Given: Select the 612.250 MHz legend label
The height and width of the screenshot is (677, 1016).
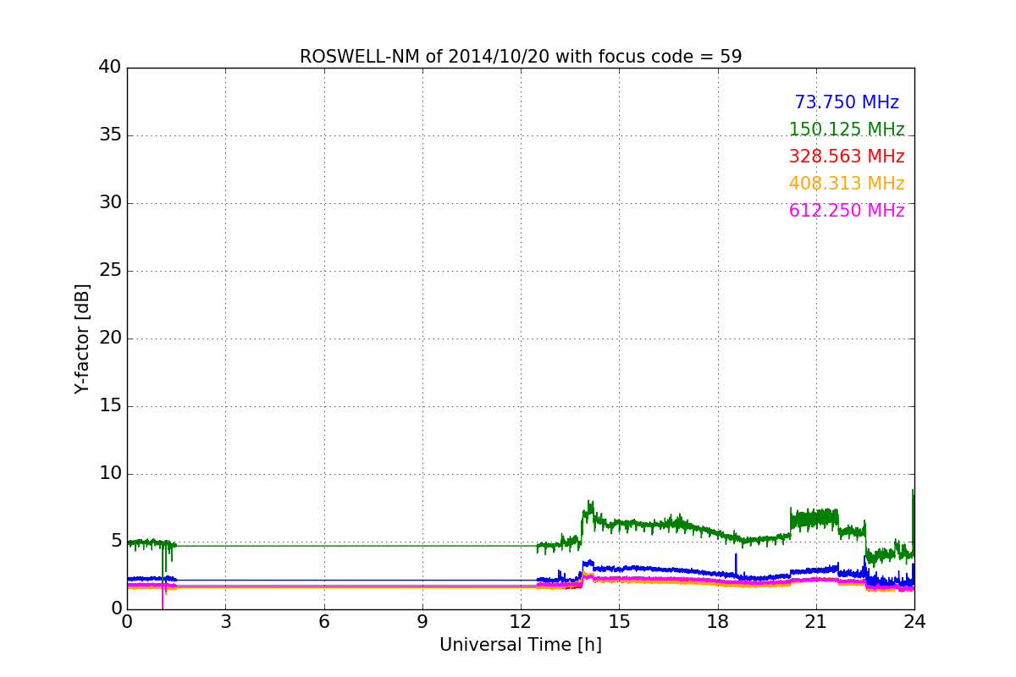Looking at the screenshot, I should (847, 211).
